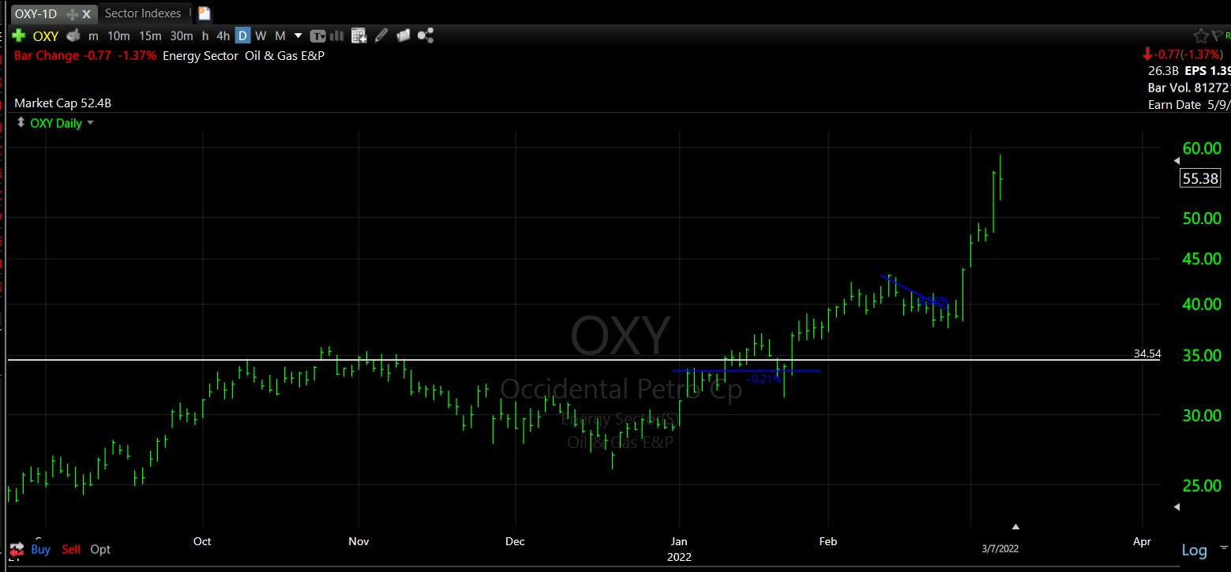This screenshot has height=572, width=1231.
Task: Click the bar chart style icon
Action: (337, 36)
